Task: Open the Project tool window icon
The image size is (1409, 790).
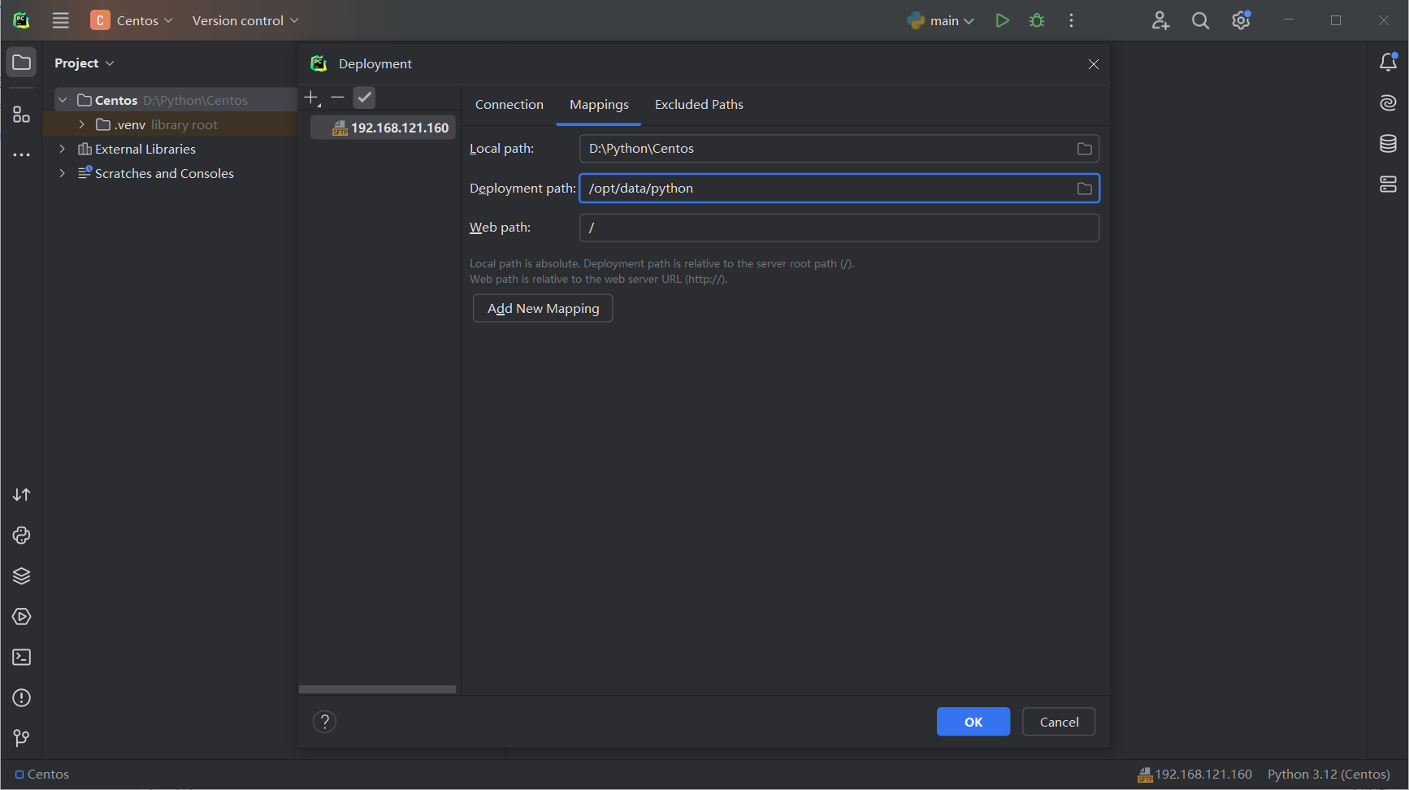Action: (22, 63)
